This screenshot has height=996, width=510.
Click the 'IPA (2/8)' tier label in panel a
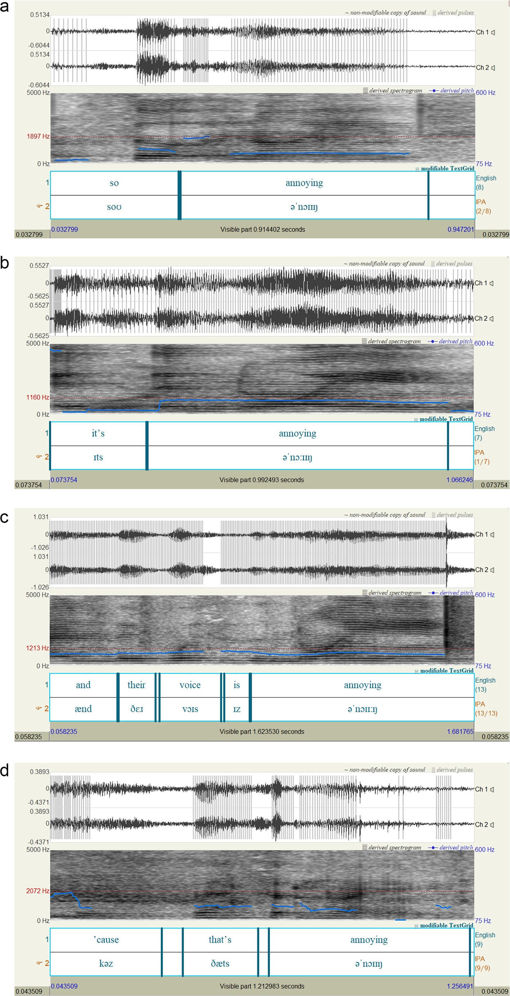[483, 207]
